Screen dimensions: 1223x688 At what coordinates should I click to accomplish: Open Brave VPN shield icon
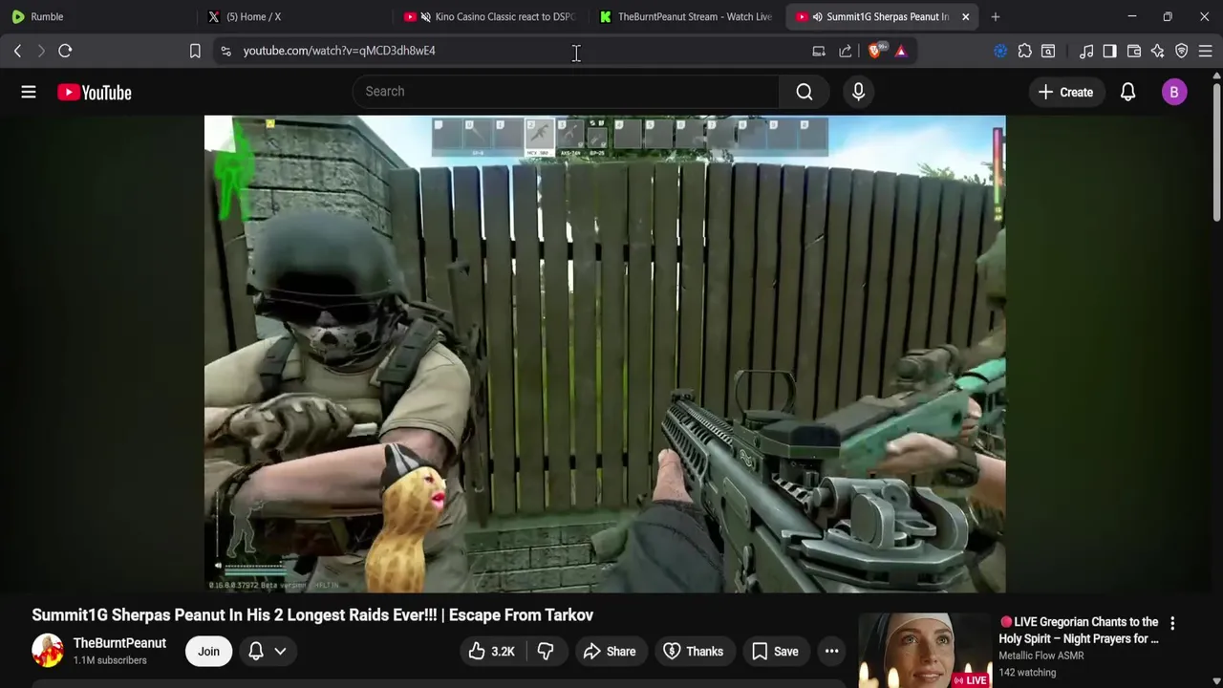(1182, 51)
